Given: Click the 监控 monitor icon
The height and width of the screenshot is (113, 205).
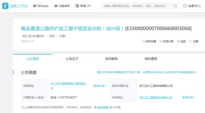Looking at the screenshot, I should coord(178,41).
